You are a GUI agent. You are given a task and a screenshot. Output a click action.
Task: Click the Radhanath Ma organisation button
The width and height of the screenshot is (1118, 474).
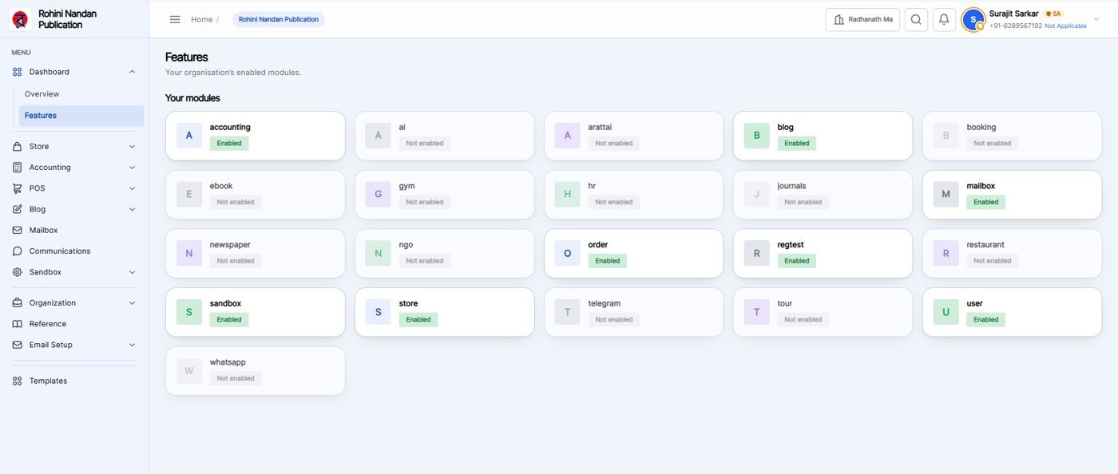[x=862, y=19]
